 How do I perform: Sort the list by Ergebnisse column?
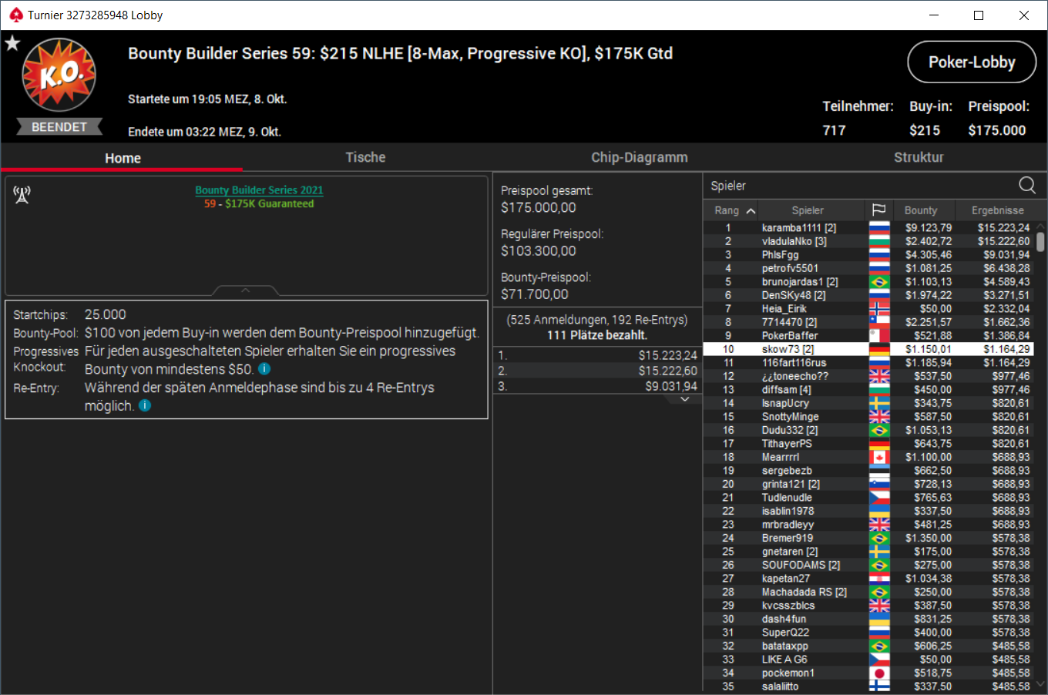[x=997, y=210]
